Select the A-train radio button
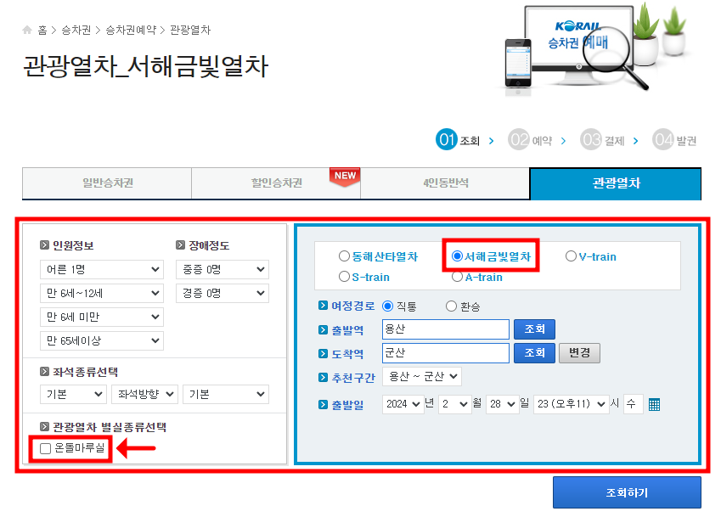This screenshot has height=517, width=721. 456,276
